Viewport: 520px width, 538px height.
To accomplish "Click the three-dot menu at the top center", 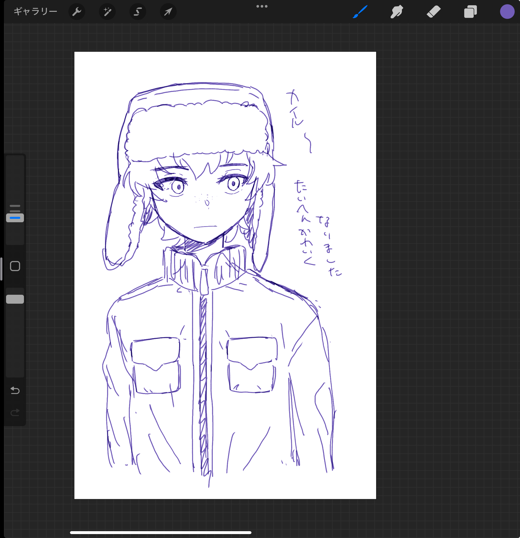I will 262,6.
